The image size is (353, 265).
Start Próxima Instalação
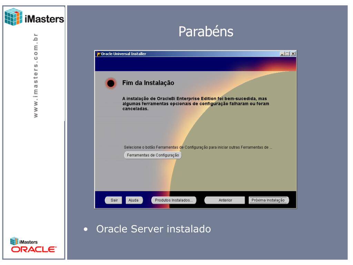pos(268,200)
